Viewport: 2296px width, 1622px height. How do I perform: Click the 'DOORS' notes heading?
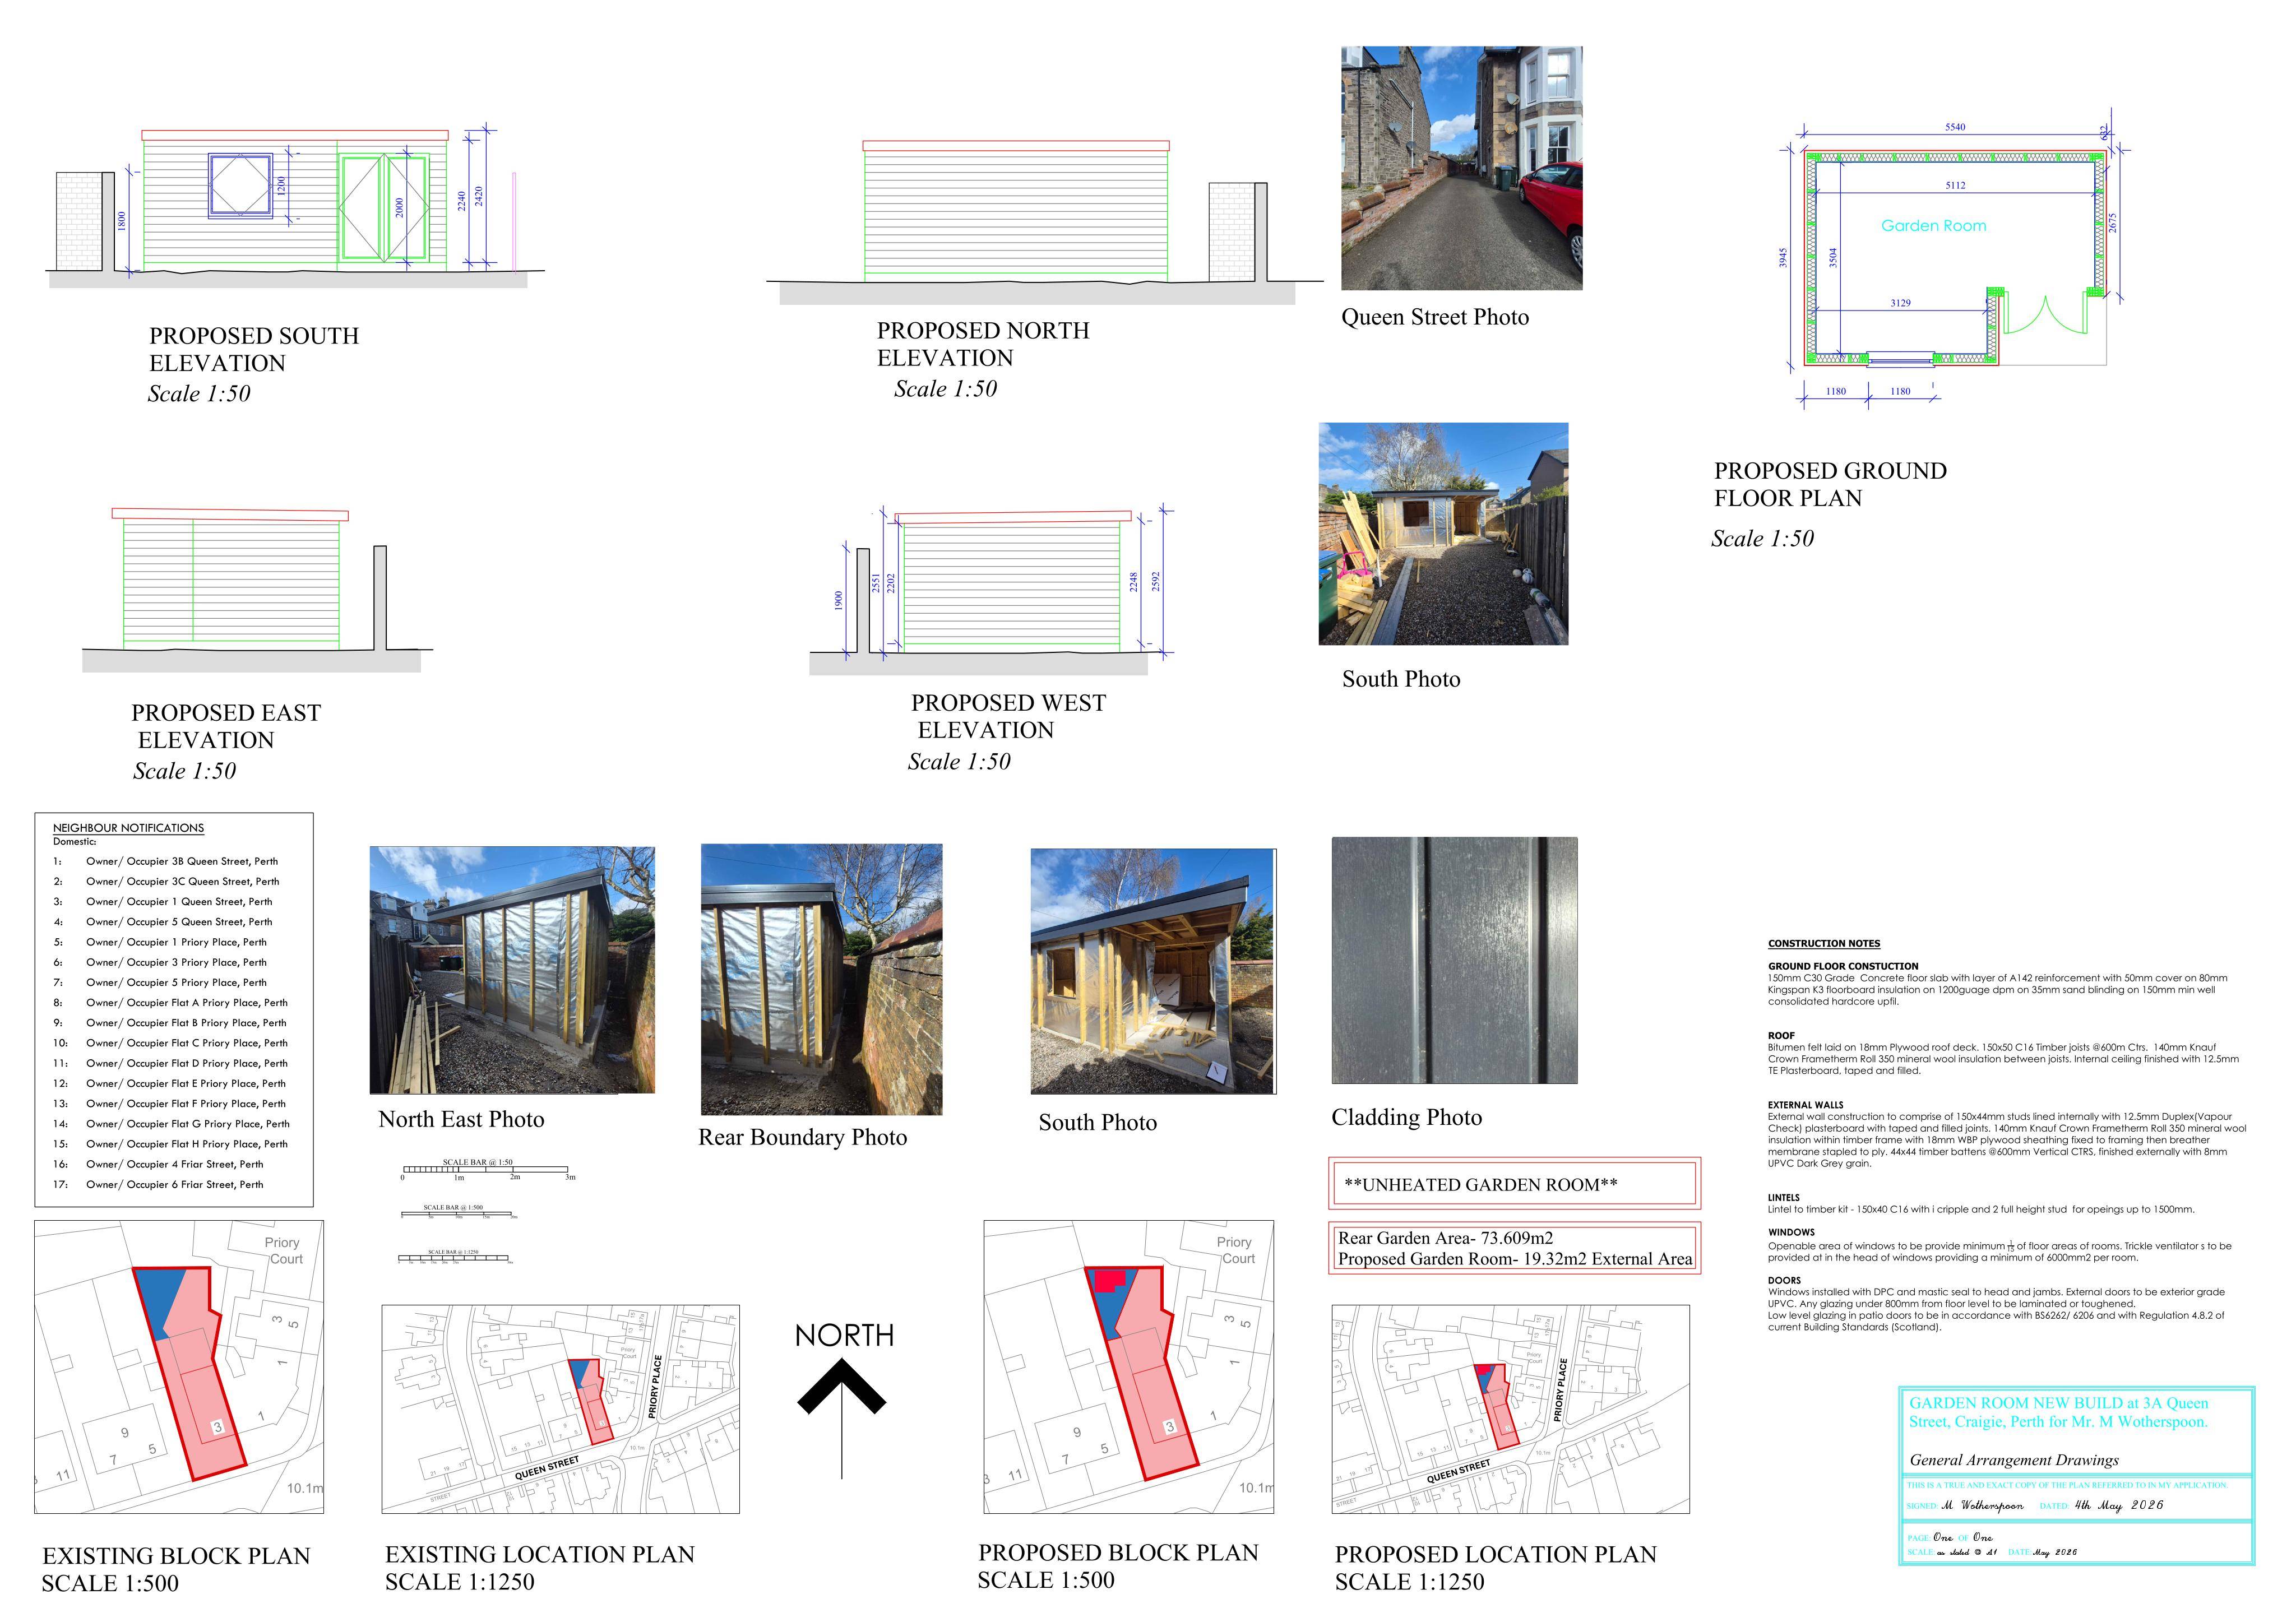click(1784, 1280)
